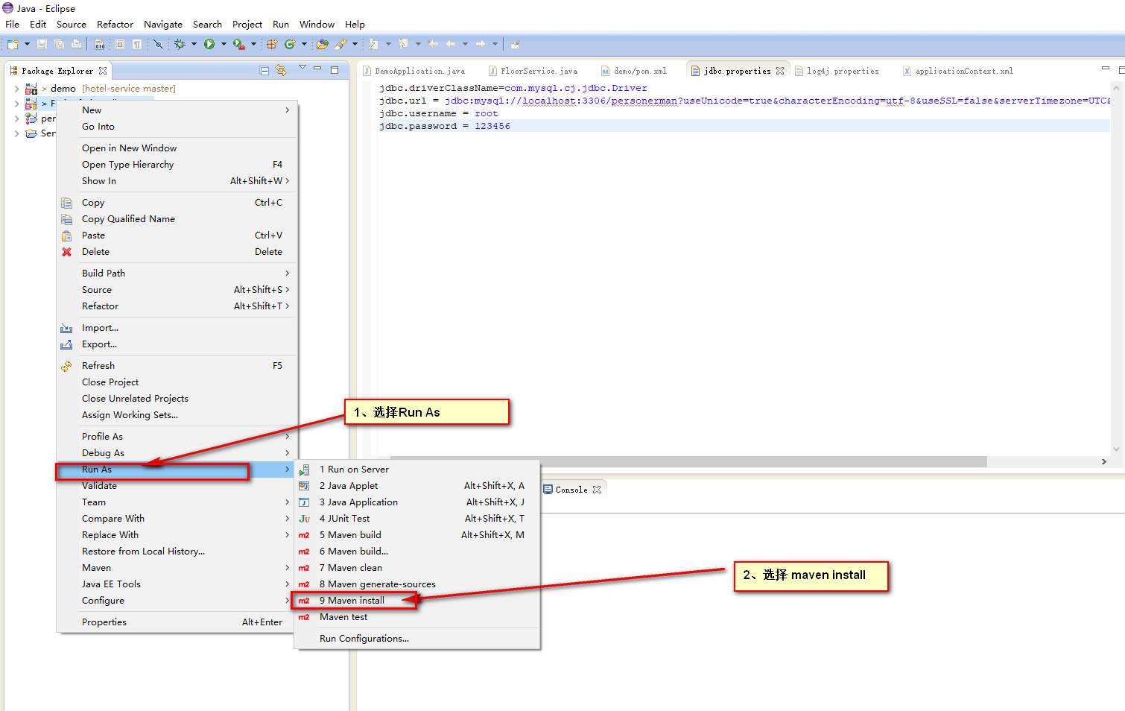Choose JUnit Test from Run As
Screen dimensions: 1125x711
(x=417, y=519)
